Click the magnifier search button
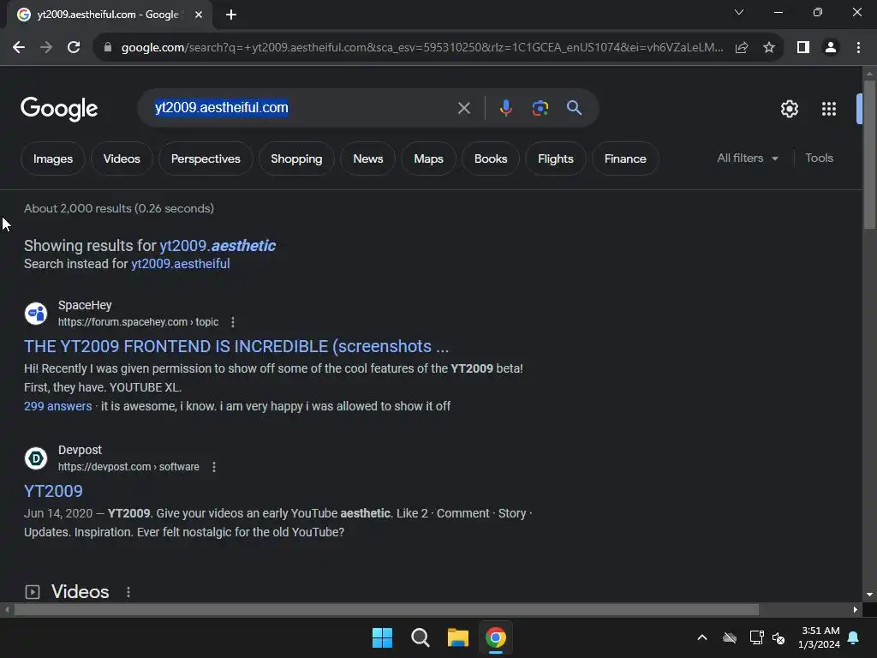The image size is (877, 658). [x=574, y=108]
